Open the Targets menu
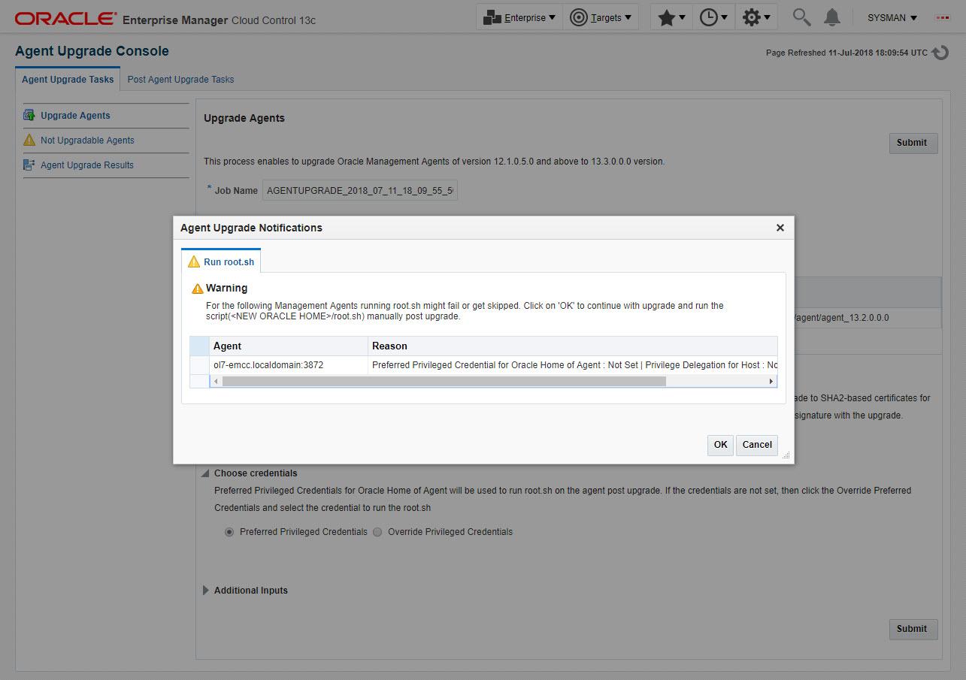The image size is (966, 680). [600, 17]
